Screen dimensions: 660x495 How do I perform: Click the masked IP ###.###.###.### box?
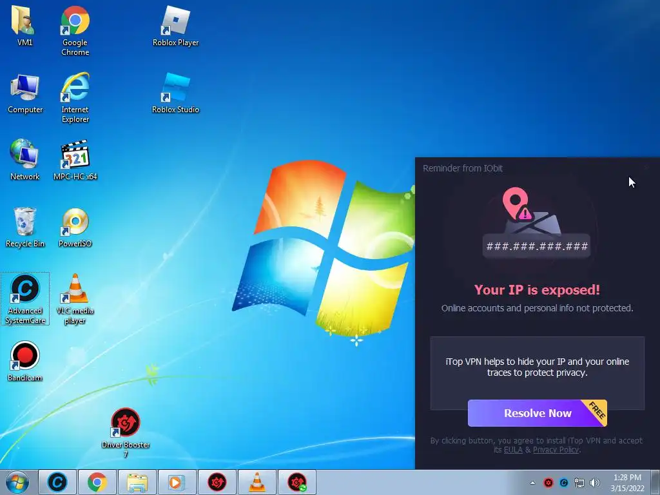(x=537, y=246)
